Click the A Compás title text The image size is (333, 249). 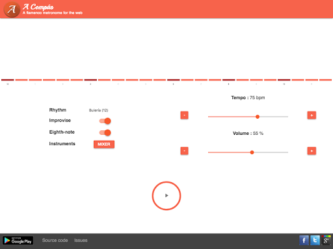[x=38, y=6]
